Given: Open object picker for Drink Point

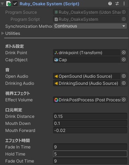Looking at the screenshot, I should click(x=124, y=52).
